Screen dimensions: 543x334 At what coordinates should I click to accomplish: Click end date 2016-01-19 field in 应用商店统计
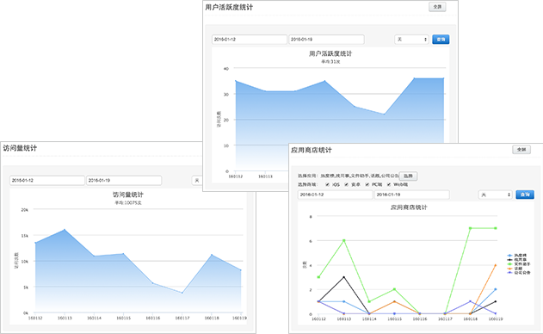pos(412,195)
